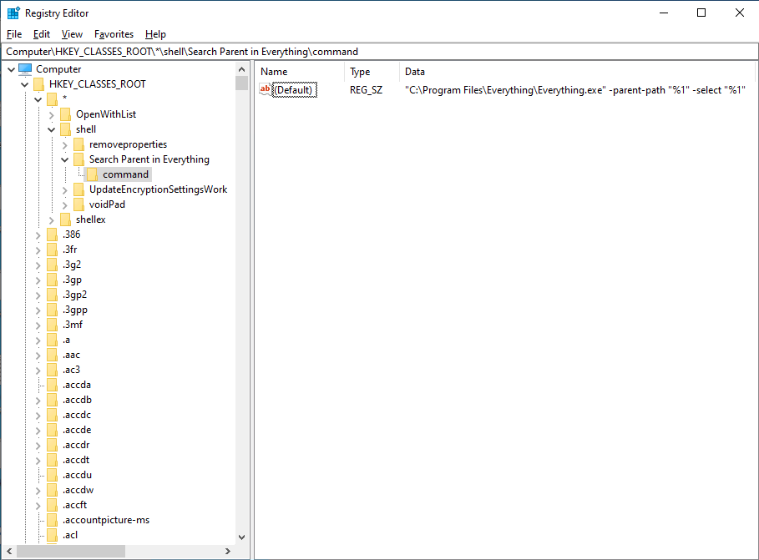The height and width of the screenshot is (560, 759).
Task: Click the voidPad key folder icon
Action: [x=78, y=204]
